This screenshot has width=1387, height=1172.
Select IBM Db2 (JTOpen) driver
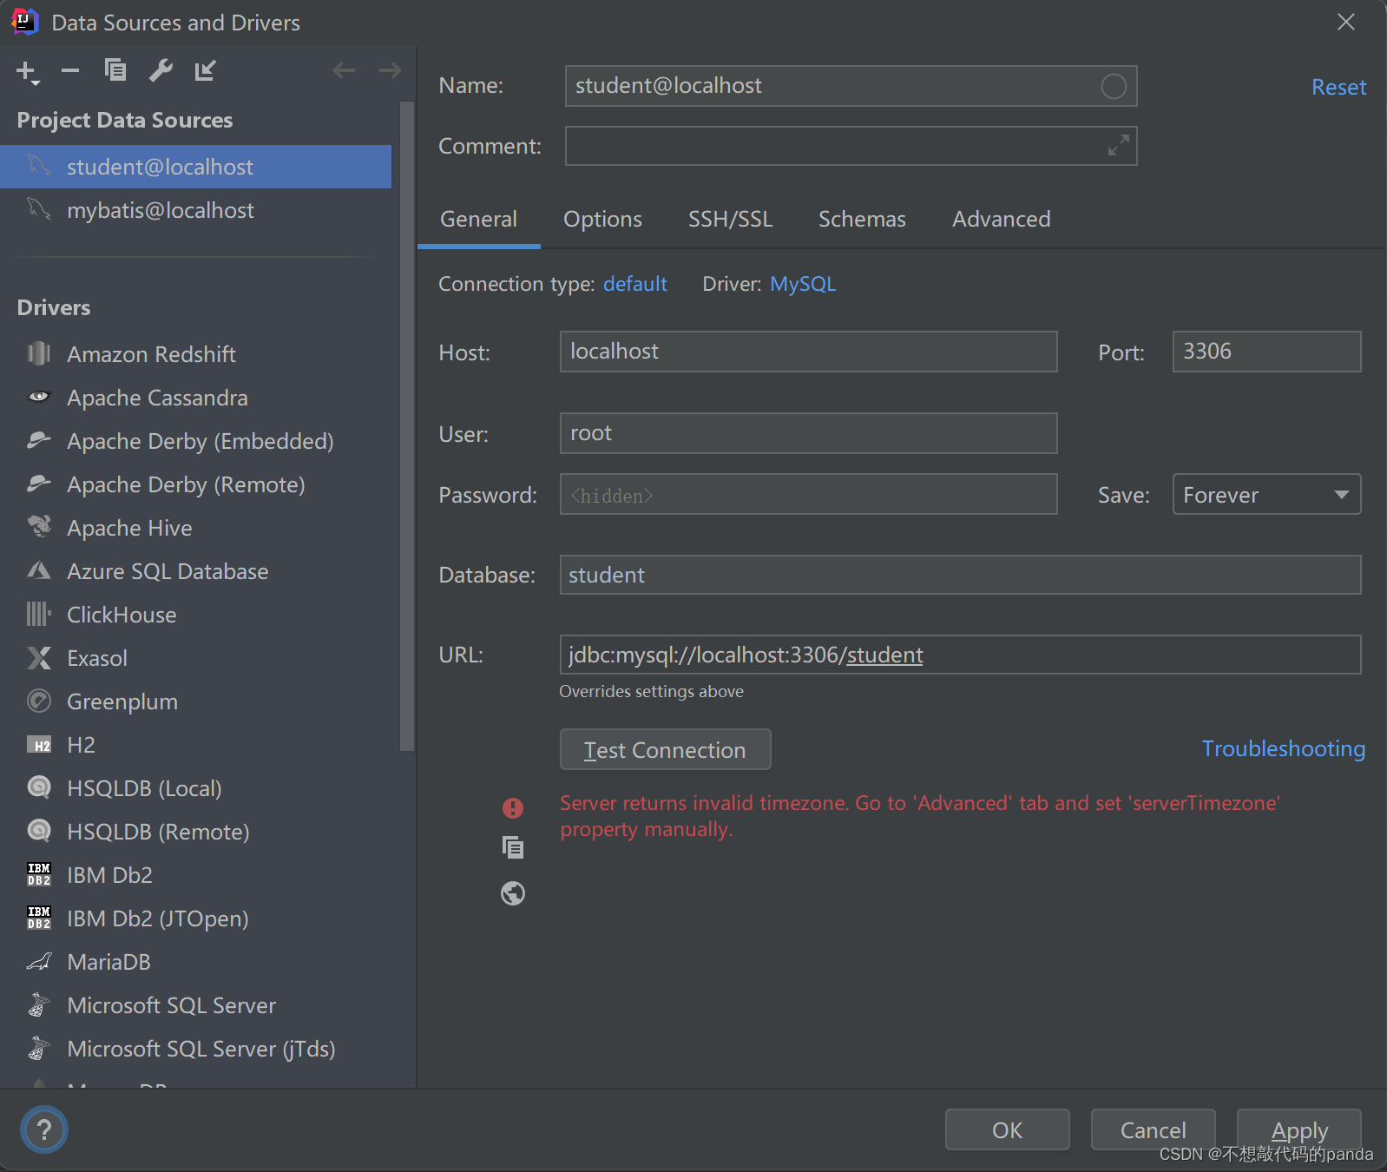pyautogui.click(x=195, y=919)
